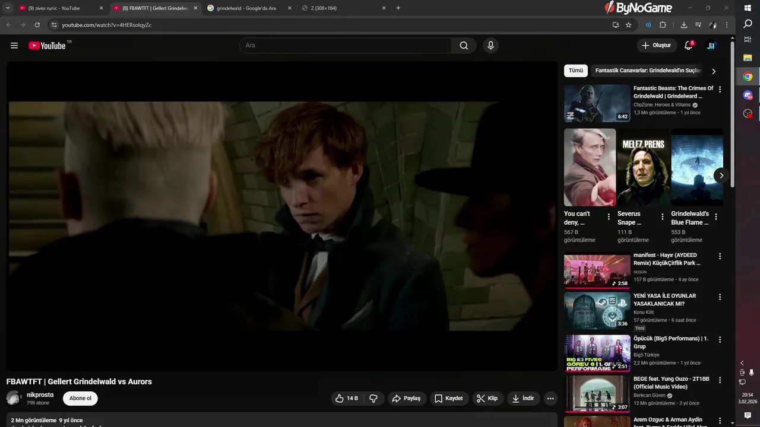Open Windows taskbar search

tap(748, 24)
